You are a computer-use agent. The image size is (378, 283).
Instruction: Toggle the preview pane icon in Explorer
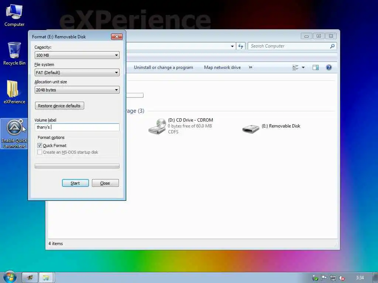[316, 67]
